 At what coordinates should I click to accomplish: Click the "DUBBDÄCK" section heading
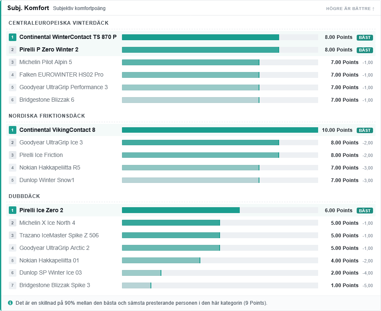(24, 196)
